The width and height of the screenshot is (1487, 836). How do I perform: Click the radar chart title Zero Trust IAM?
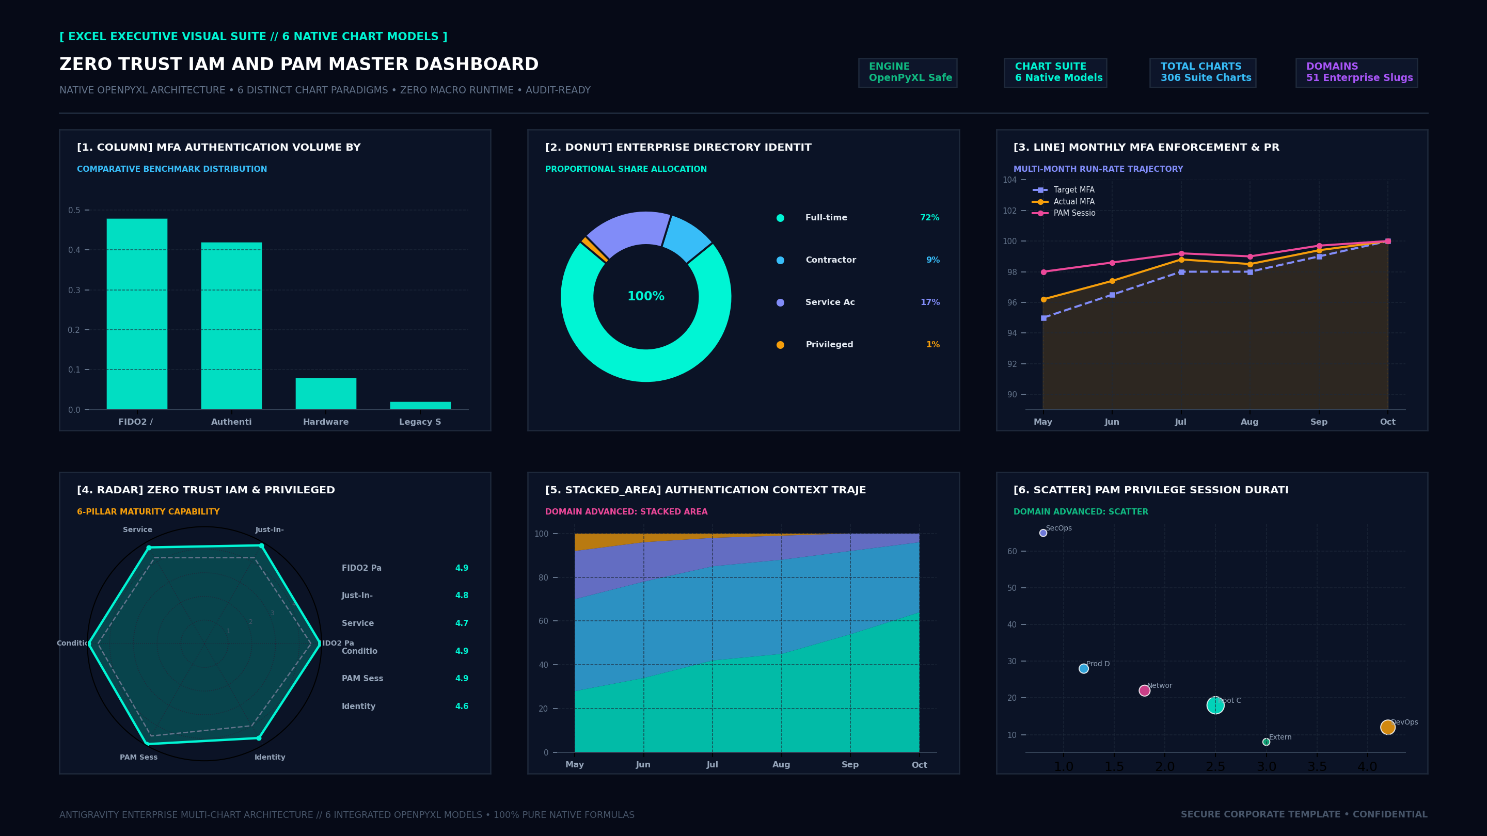pos(206,490)
